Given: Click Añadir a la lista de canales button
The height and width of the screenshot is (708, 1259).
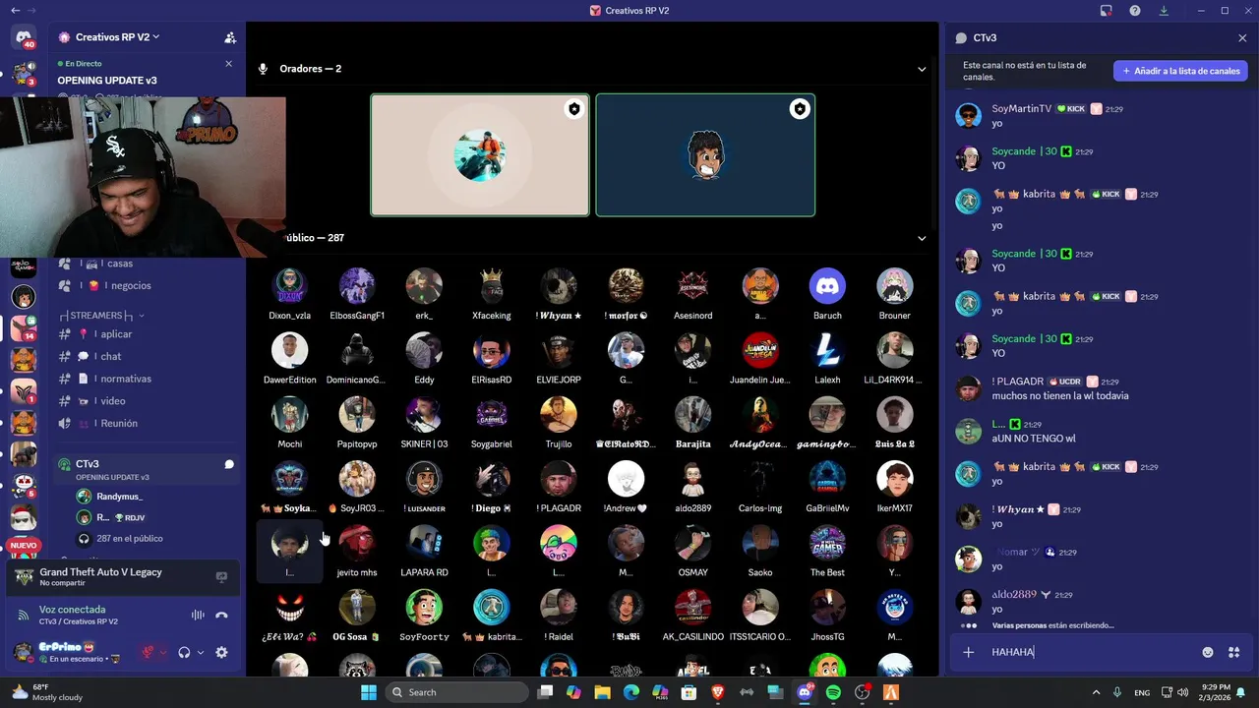Looking at the screenshot, I should 1180,71.
